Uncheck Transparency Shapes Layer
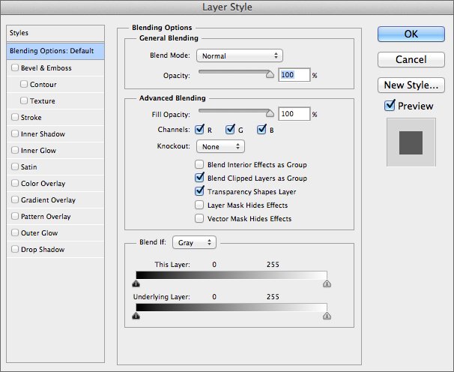The width and height of the screenshot is (454, 372). [x=199, y=191]
